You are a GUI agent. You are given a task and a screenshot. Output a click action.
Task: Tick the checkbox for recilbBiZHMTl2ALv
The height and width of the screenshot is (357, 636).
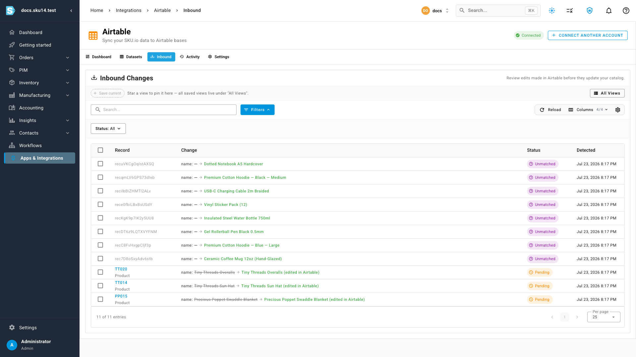[x=100, y=191]
